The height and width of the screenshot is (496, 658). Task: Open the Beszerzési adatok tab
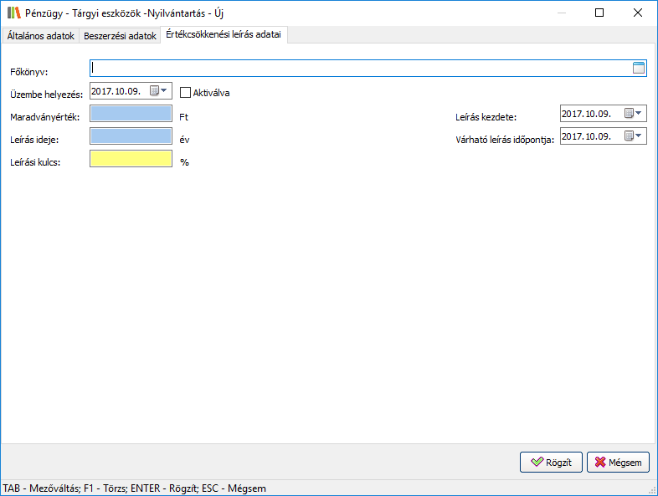point(120,36)
